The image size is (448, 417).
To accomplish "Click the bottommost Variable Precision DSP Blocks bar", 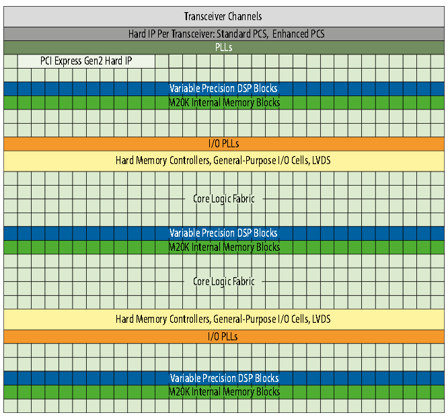I will point(224,378).
